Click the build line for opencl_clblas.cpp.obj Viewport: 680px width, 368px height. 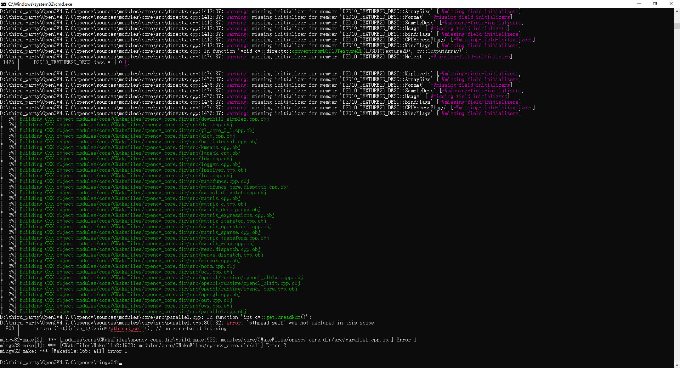tap(152, 277)
